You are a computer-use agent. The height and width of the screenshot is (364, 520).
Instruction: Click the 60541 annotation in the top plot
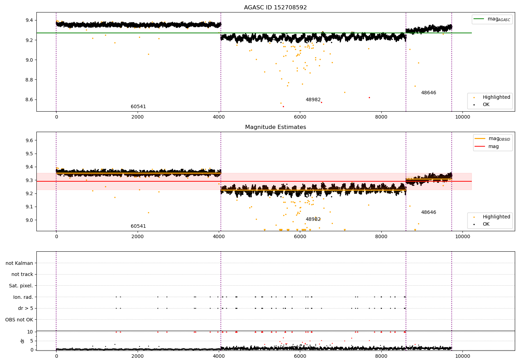click(138, 107)
